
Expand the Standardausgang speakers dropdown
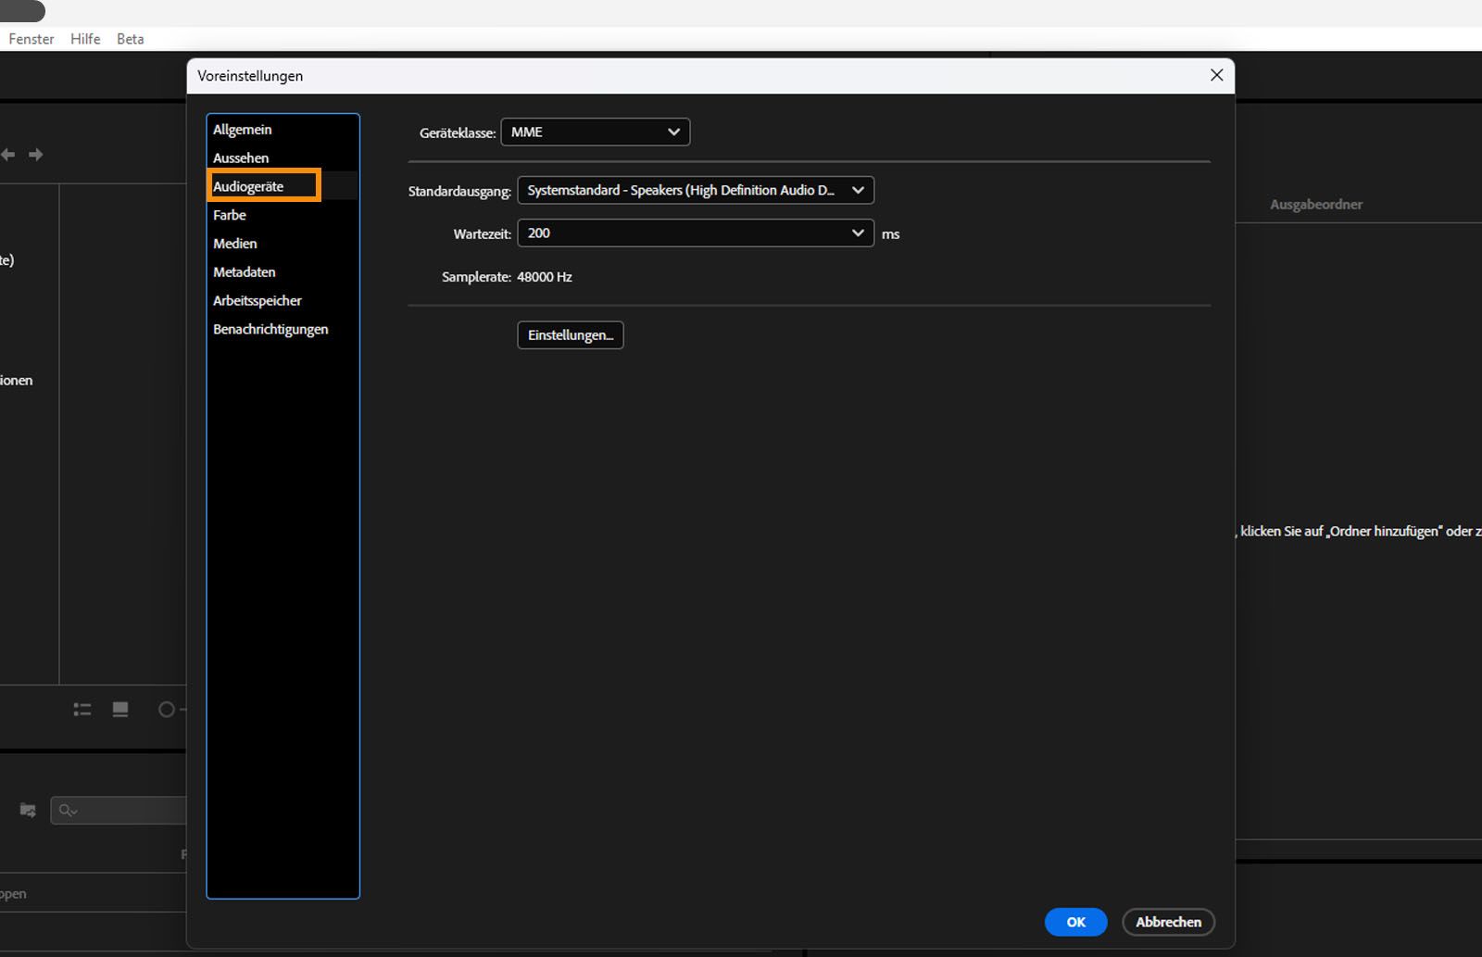[696, 191]
